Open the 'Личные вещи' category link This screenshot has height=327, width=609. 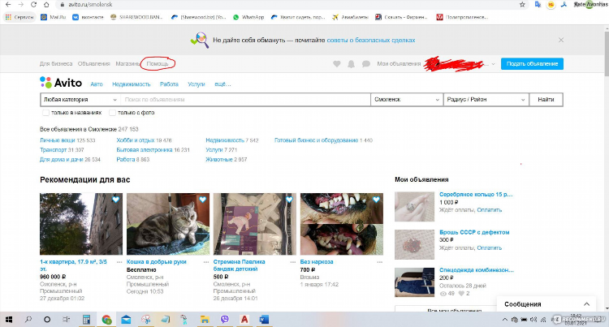coord(58,140)
